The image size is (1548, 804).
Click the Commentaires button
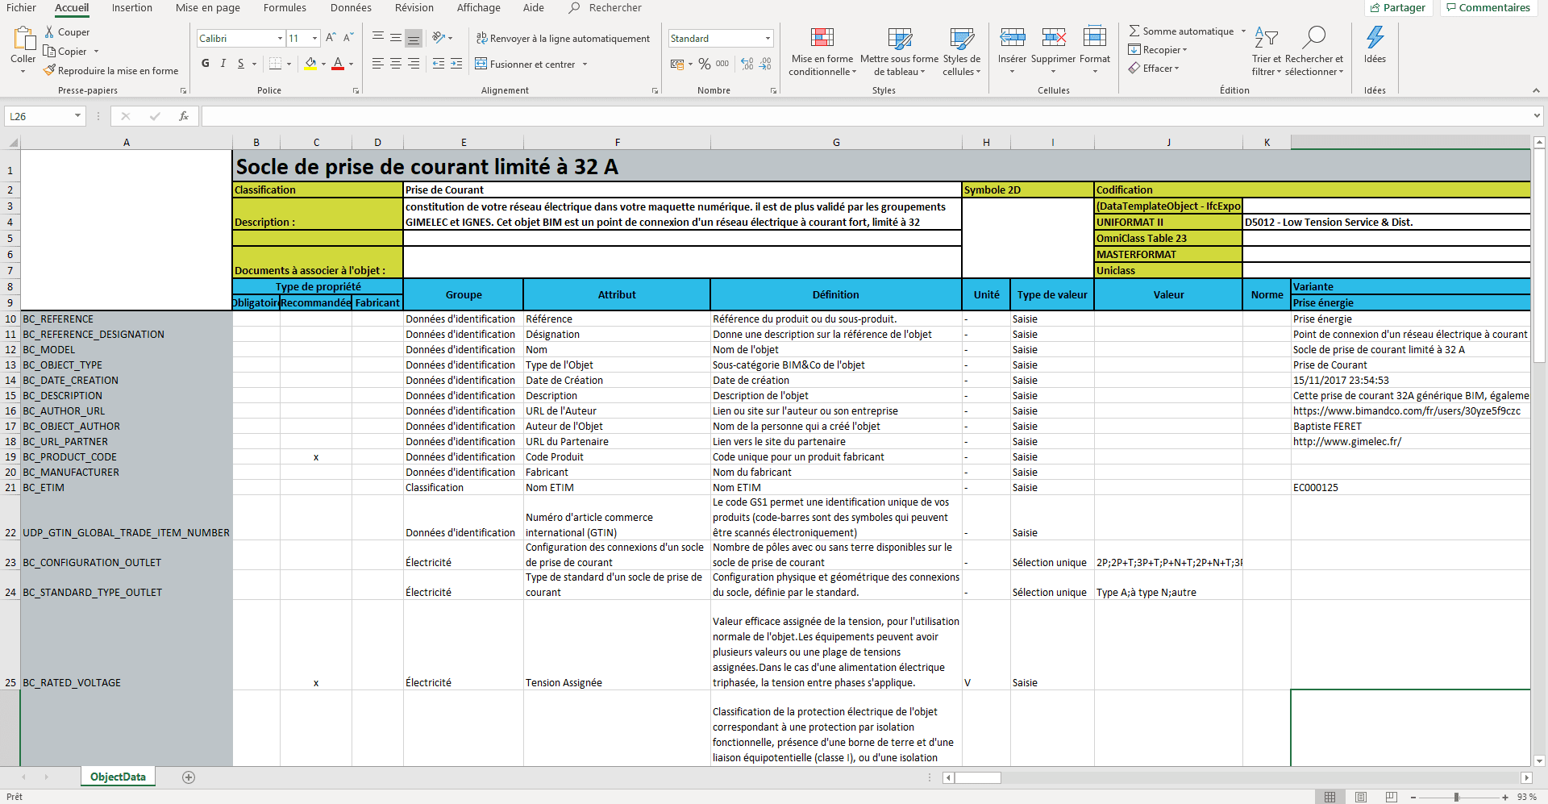1488,8
